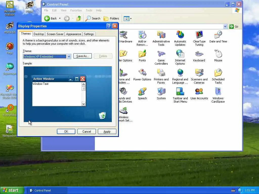This screenshot has height=194, width=259.
Task: Click the keyboard icon in system tray
Action: click(233, 190)
